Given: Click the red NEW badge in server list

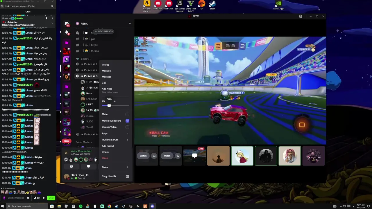Looking at the screenshot, I should pyautogui.click(x=67, y=141).
